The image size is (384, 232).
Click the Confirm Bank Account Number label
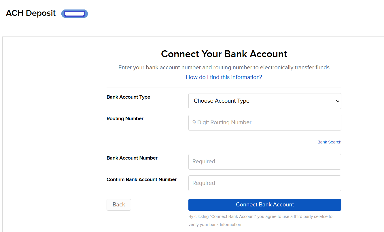click(141, 179)
